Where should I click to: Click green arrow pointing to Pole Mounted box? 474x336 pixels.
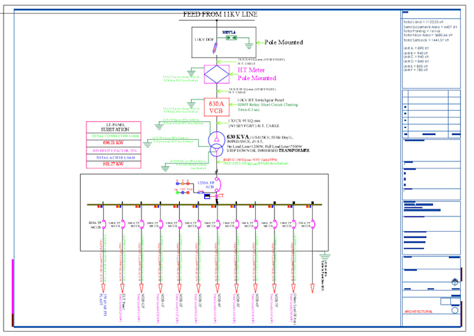point(260,42)
